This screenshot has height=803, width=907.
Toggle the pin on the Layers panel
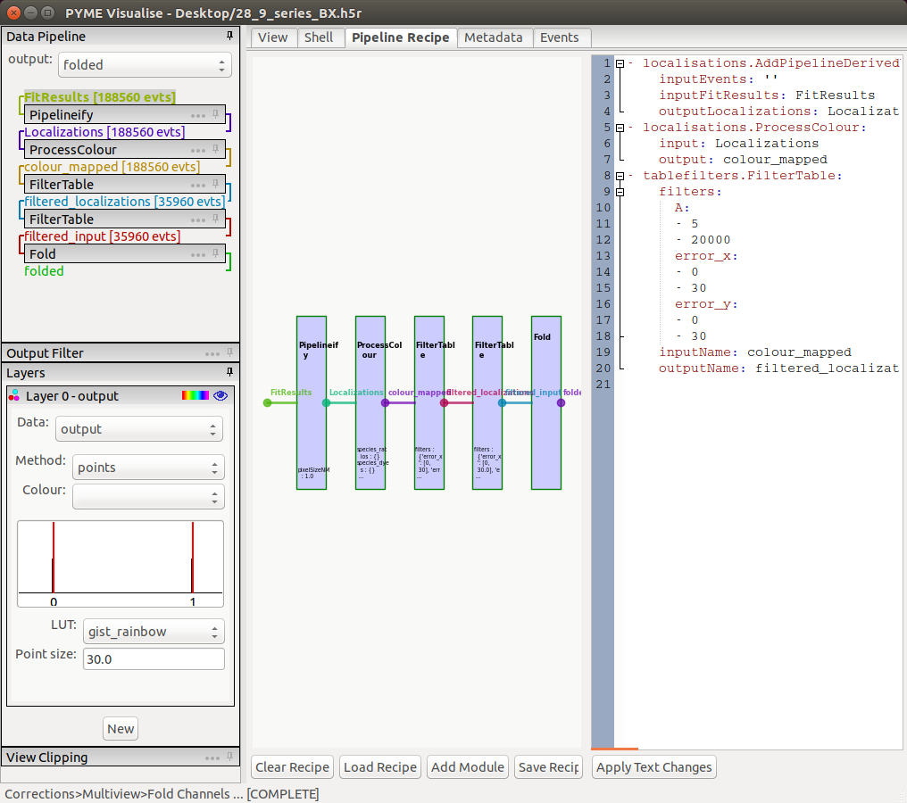pos(229,373)
